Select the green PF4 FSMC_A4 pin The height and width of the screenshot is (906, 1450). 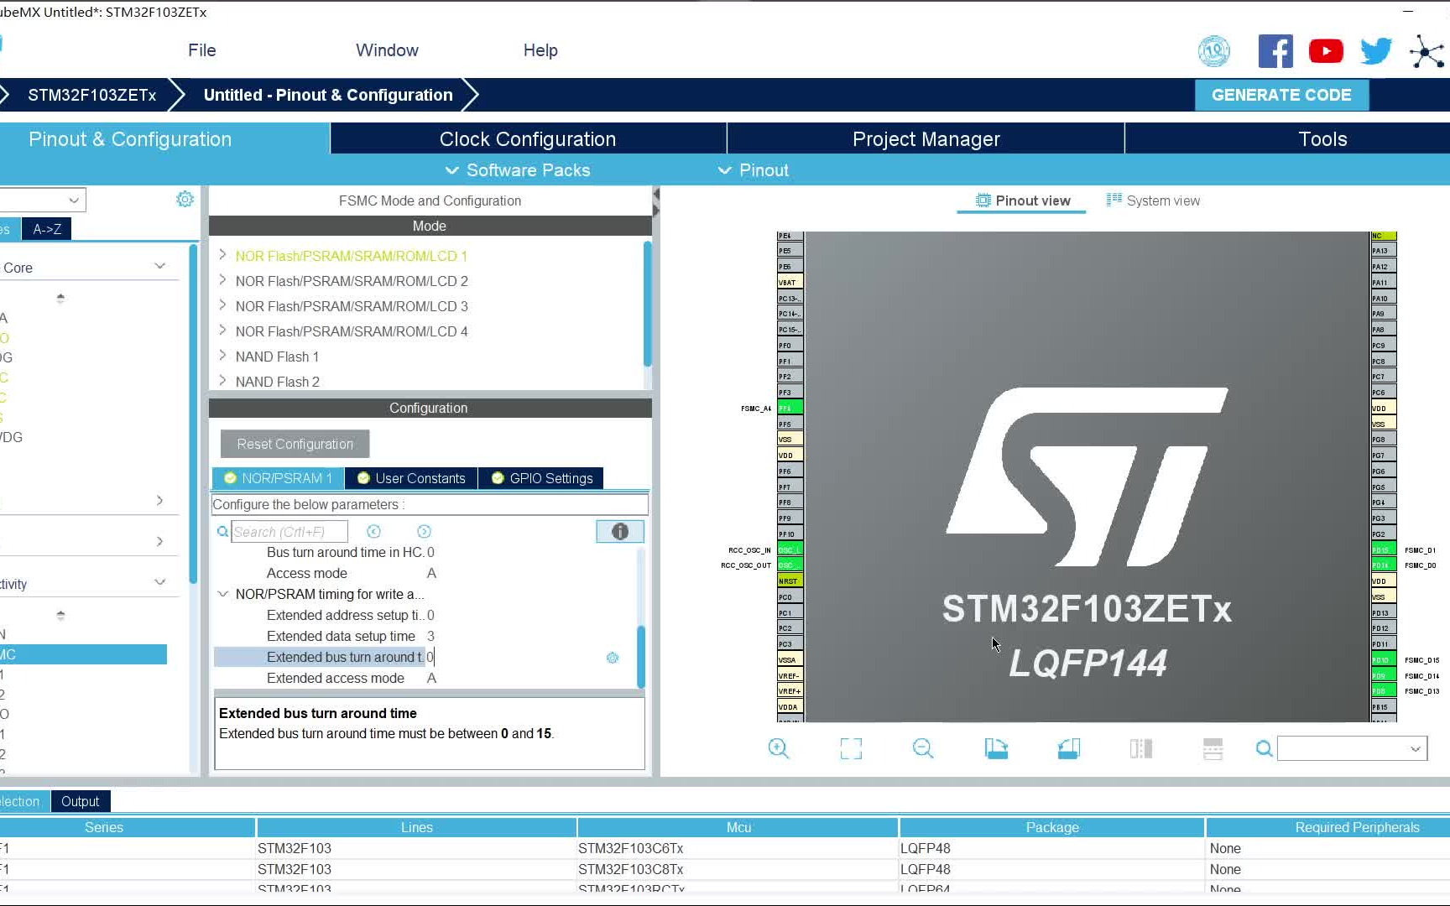point(790,408)
